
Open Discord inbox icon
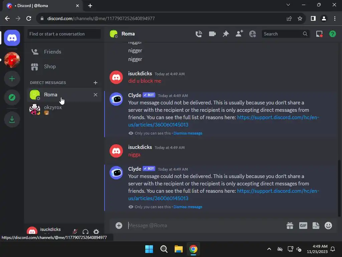coord(319,34)
